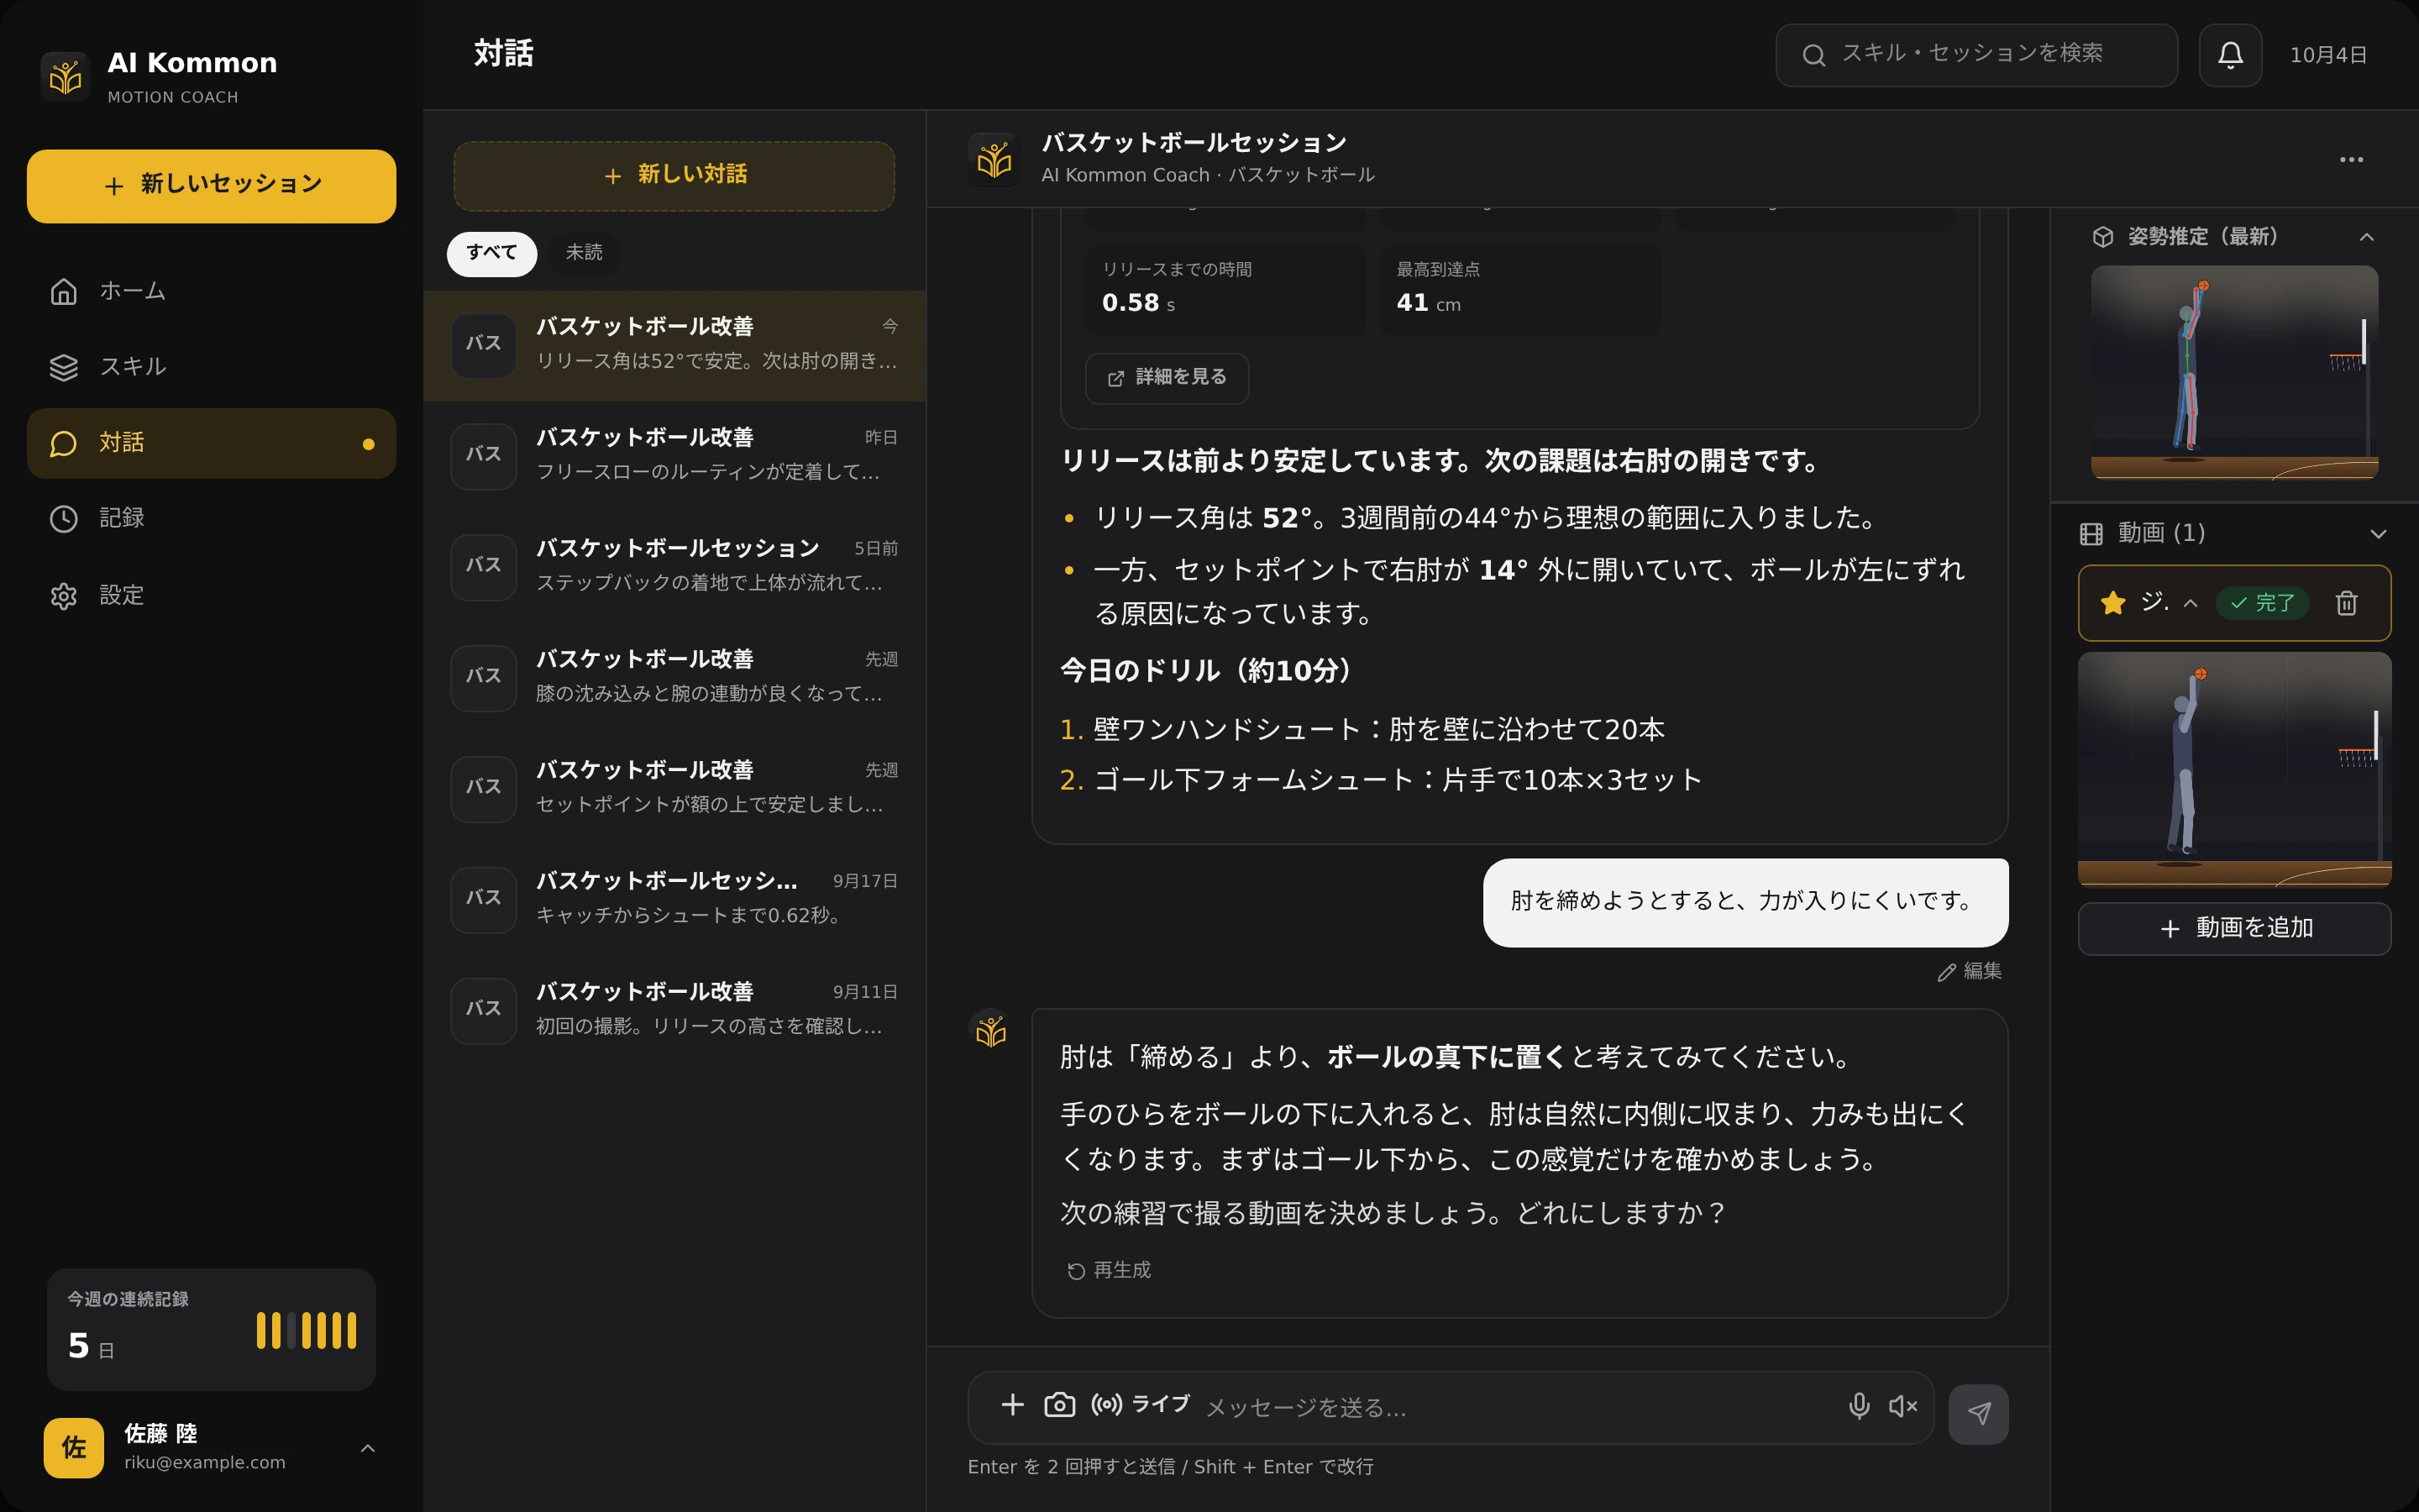
Task: Open the session more options menu
Action: pyautogui.click(x=2351, y=160)
